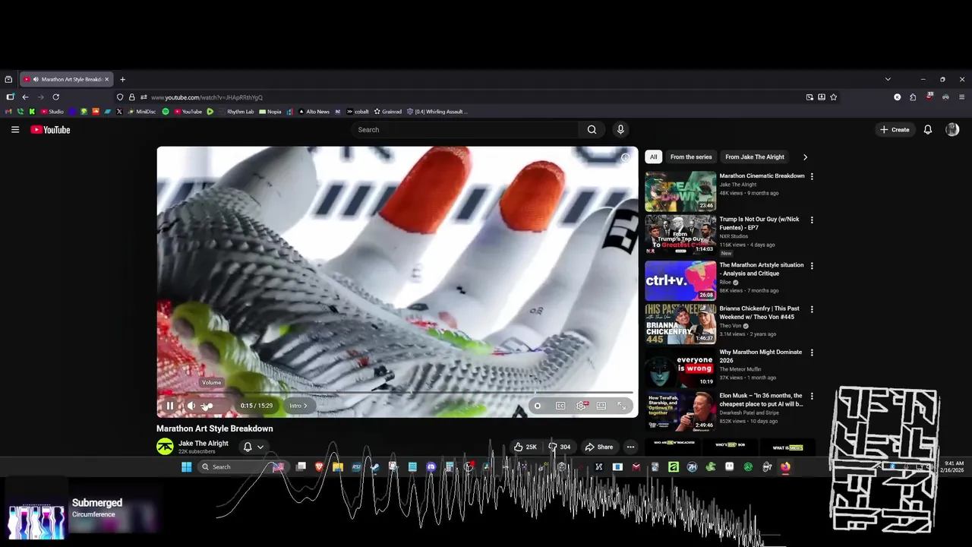Open options for The Marathon Artstyle situation

[x=812, y=266]
